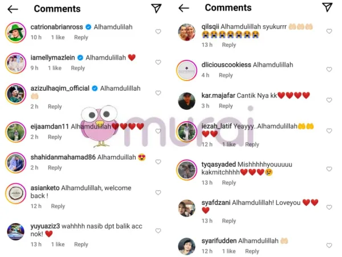This screenshot has width=342, height=257.
Task: Open eijaamdan11 profile avatar
Action: coord(16,132)
